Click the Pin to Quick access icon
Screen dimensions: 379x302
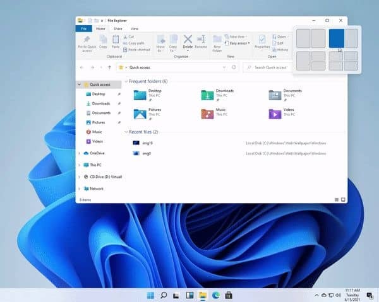[87, 41]
